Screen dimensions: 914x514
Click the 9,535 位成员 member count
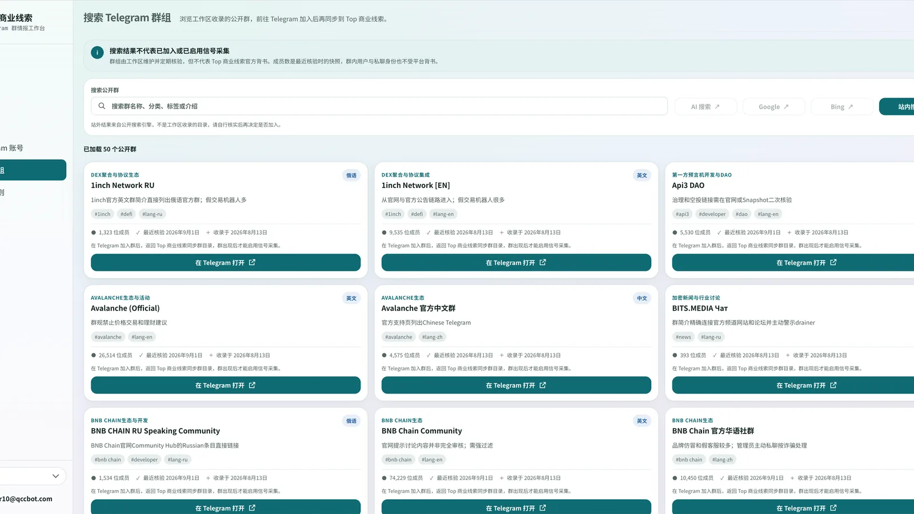coord(404,232)
